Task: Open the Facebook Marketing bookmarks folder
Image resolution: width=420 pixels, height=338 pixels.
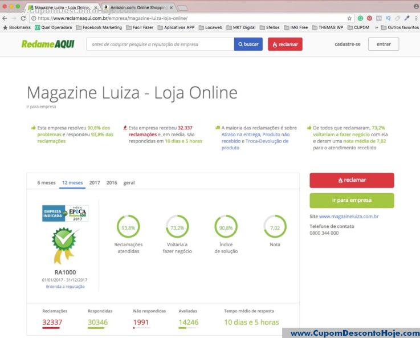Action: tap(99, 27)
